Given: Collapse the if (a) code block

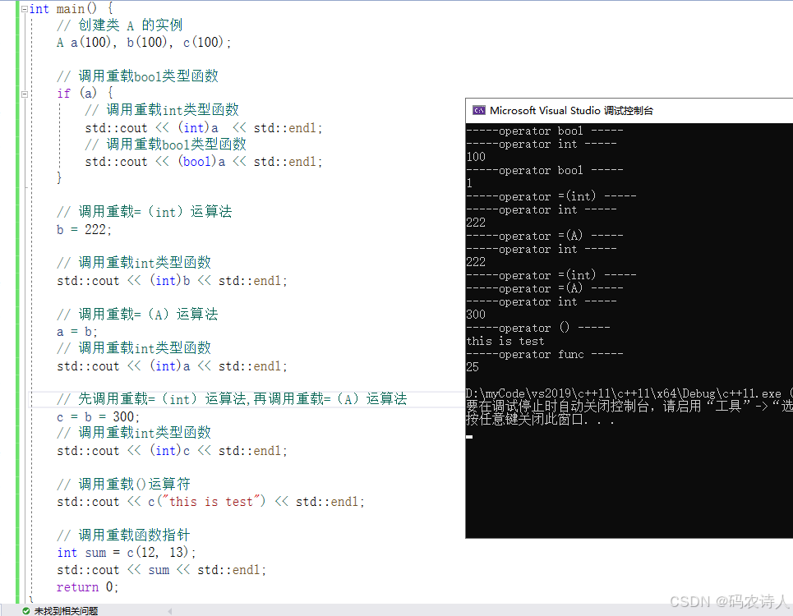Looking at the screenshot, I should point(25,94).
